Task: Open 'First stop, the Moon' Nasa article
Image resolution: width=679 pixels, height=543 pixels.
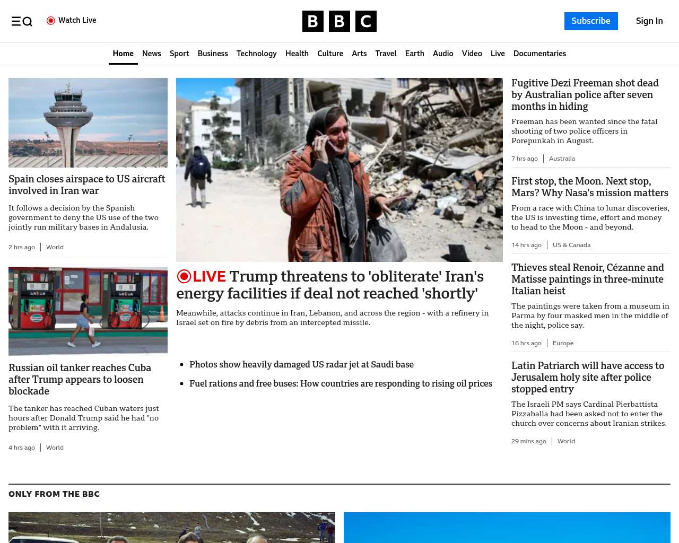Action: [590, 187]
